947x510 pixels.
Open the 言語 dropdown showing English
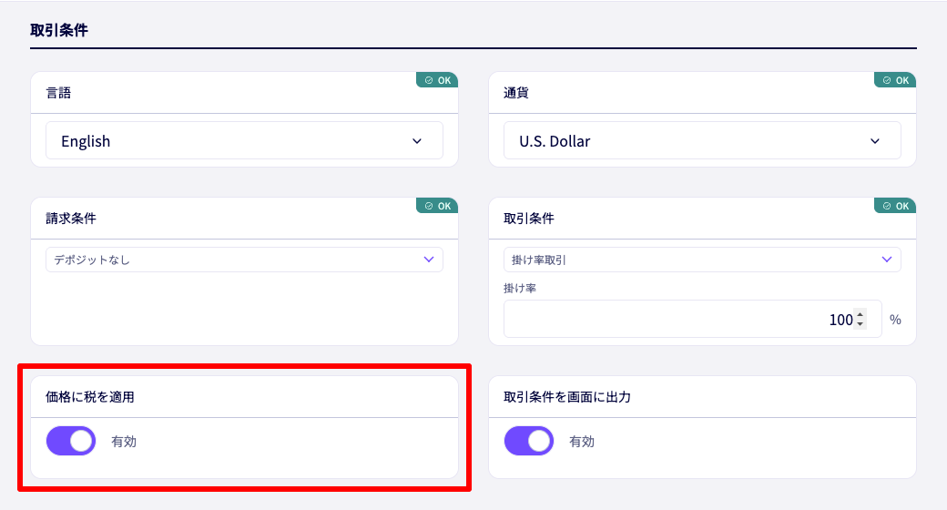pyautogui.click(x=245, y=141)
